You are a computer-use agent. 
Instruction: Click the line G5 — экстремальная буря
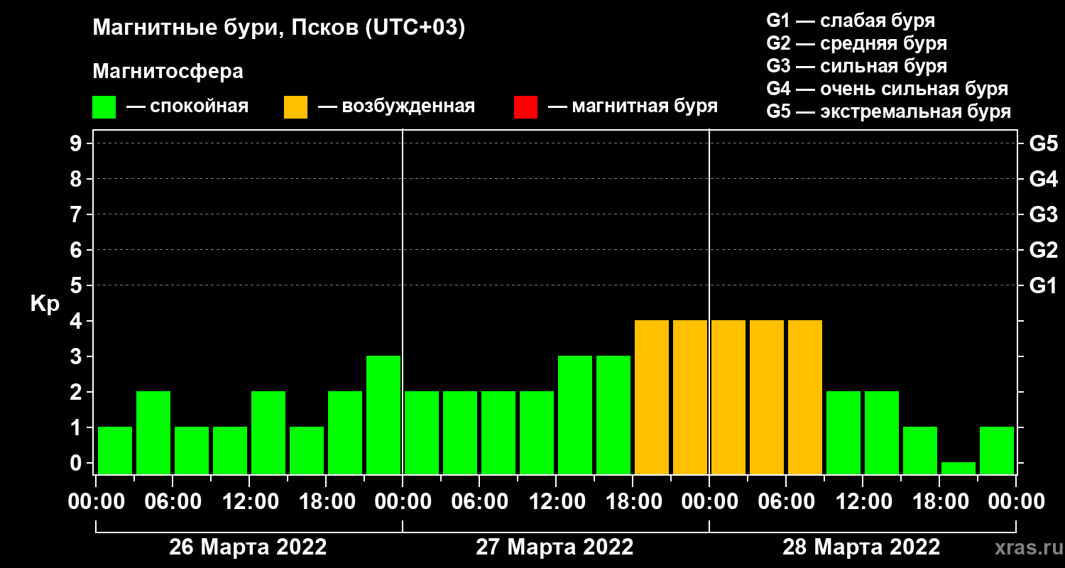(889, 112)
